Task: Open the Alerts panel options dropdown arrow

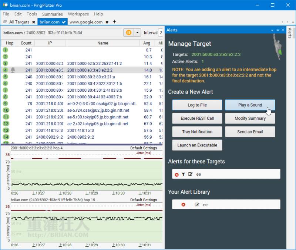Action: coord(272,30)
